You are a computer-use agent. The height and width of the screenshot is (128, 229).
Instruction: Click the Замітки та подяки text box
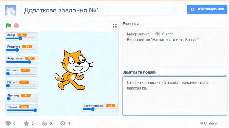175,96
